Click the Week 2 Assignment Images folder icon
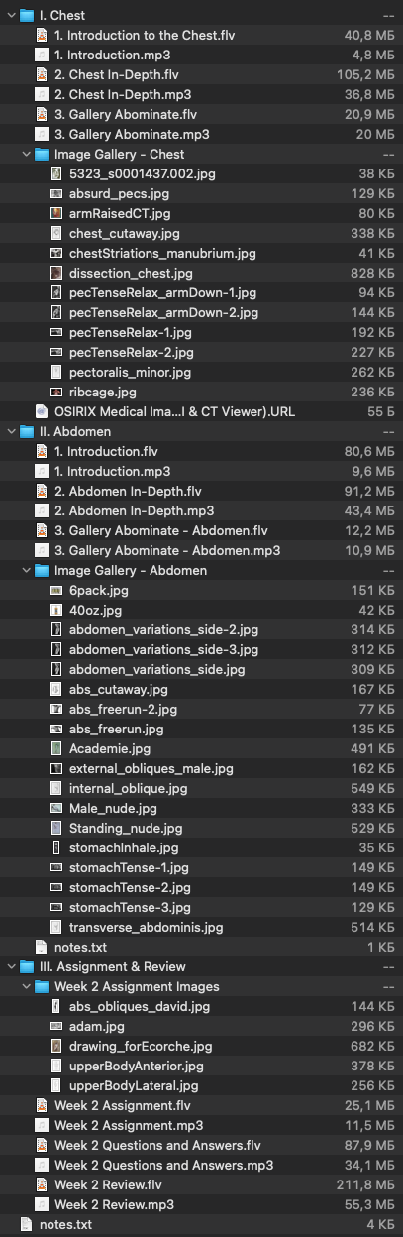This screenshot has width=403, height=1237. click(42, 986)
